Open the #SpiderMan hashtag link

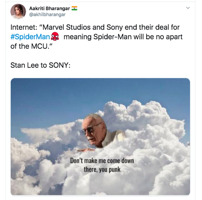30,37
